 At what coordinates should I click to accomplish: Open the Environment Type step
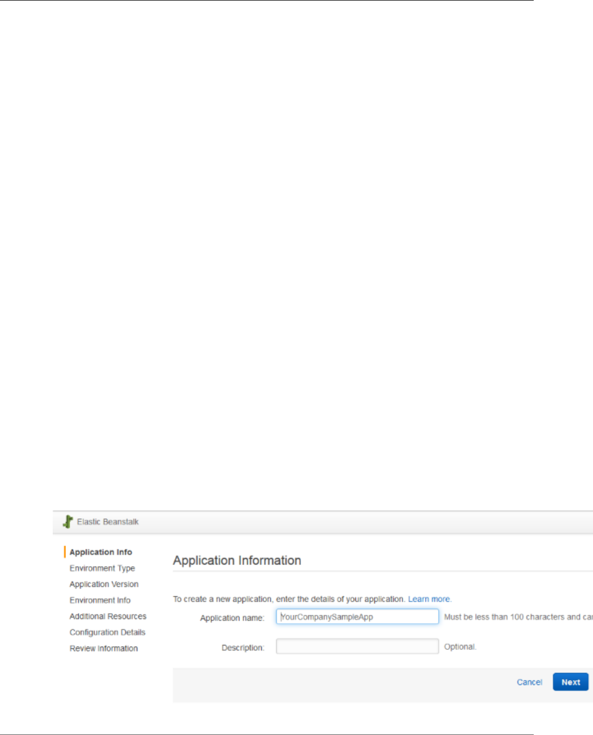tap(102, 568)
